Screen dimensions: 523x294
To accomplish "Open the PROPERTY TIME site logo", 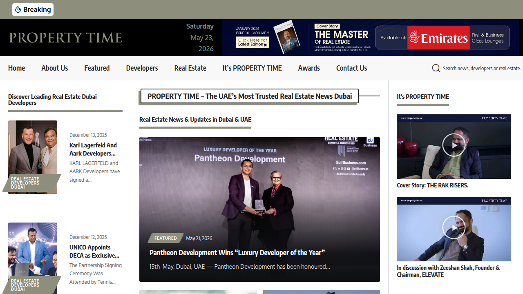I will click(x=65, y=38).
